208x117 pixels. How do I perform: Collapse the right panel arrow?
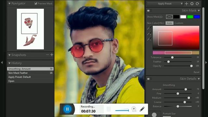pos(206,62)
